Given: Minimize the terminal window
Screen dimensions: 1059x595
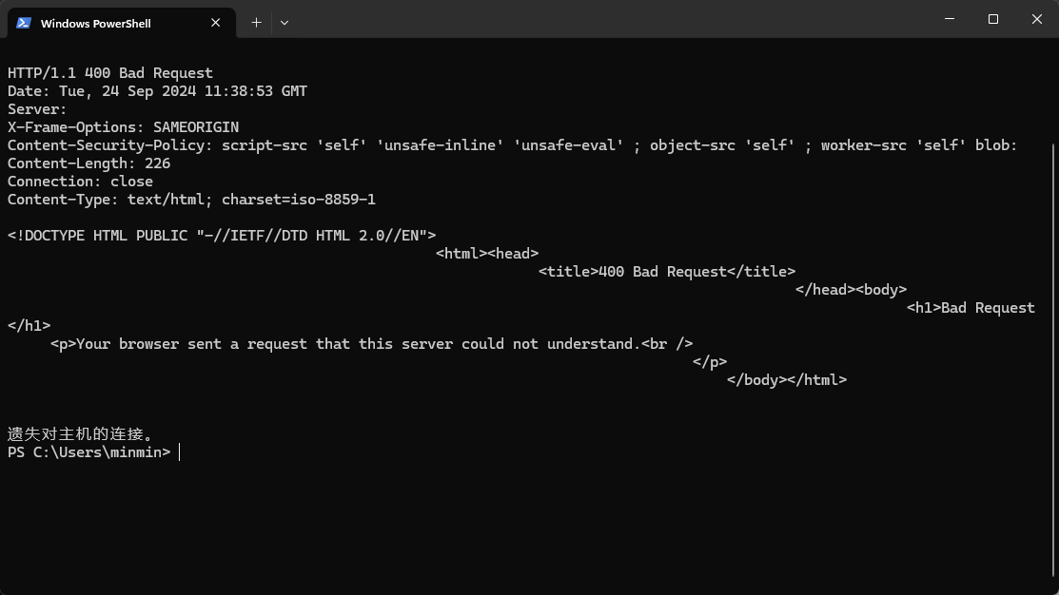Looking at the screenshot, I should pos(950,19).
